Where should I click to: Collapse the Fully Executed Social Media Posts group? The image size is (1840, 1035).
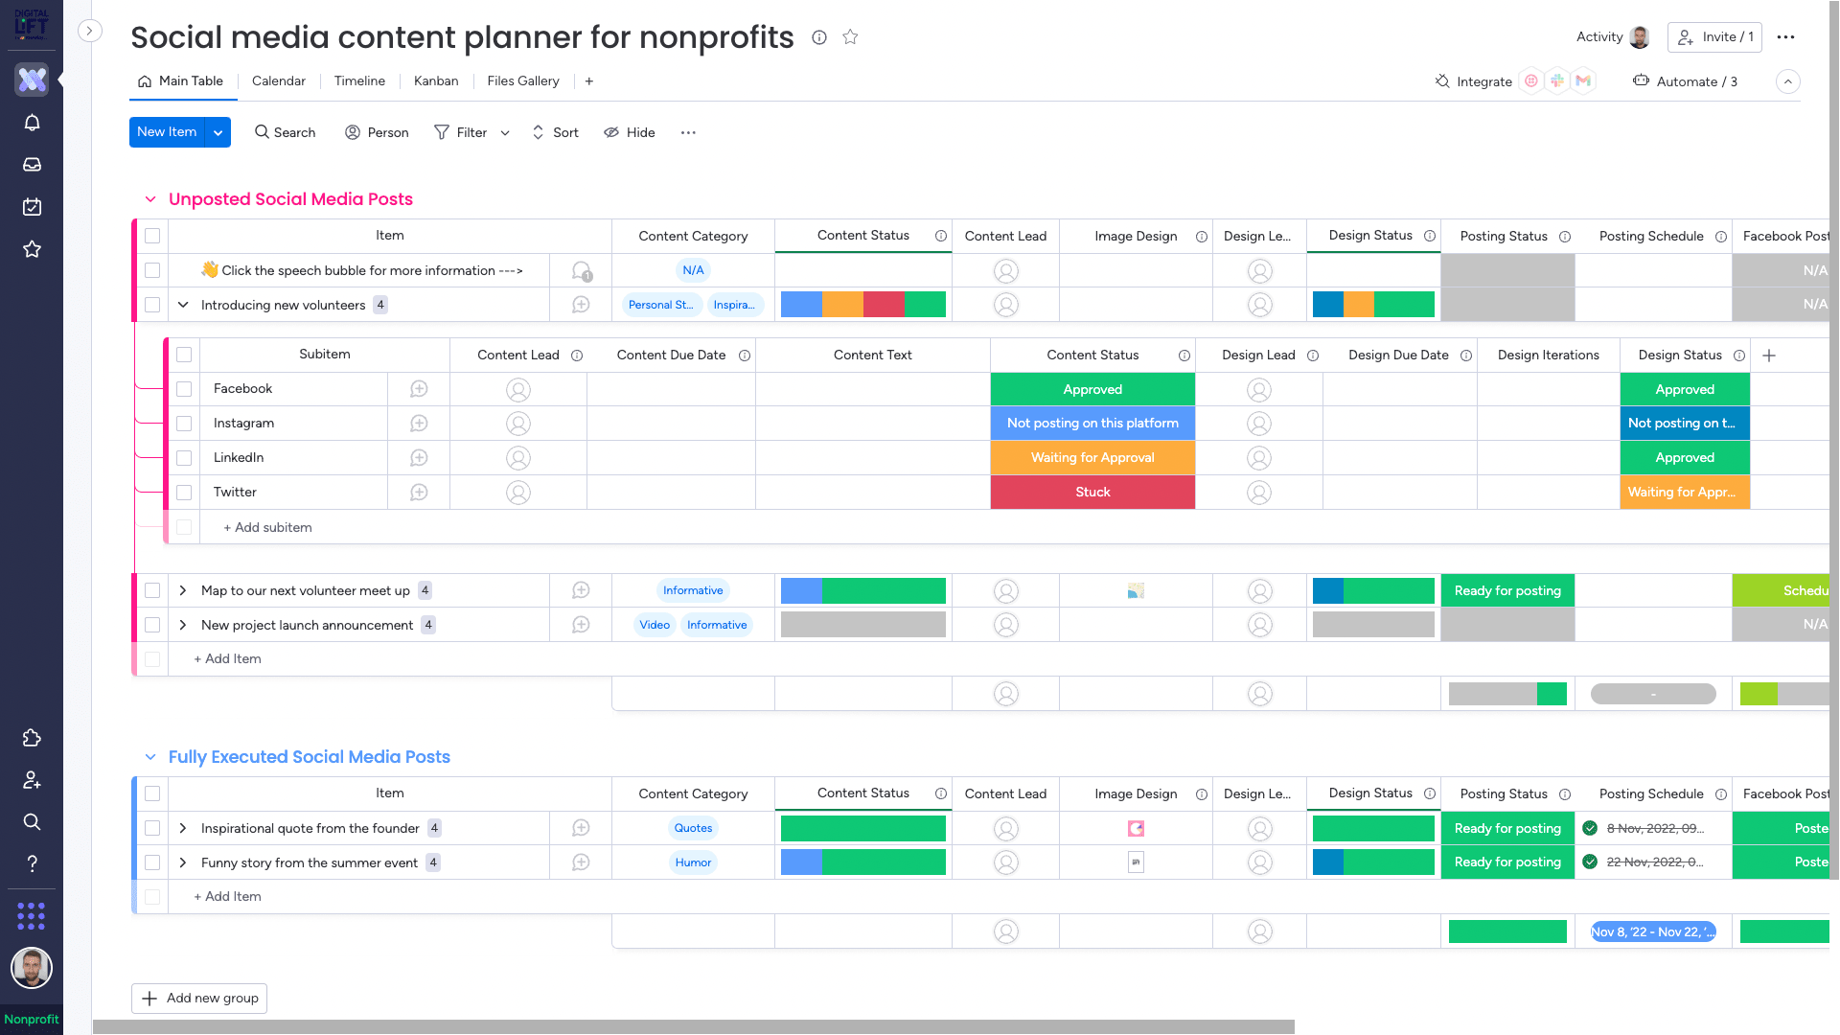[x=150, y=756]
